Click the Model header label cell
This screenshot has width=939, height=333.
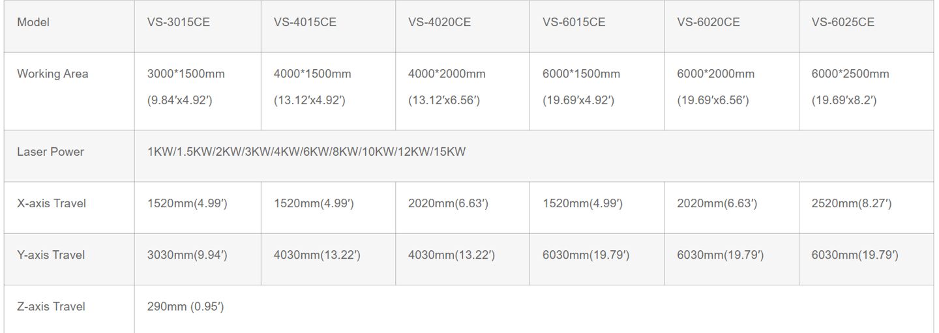(x=69, y=26)
